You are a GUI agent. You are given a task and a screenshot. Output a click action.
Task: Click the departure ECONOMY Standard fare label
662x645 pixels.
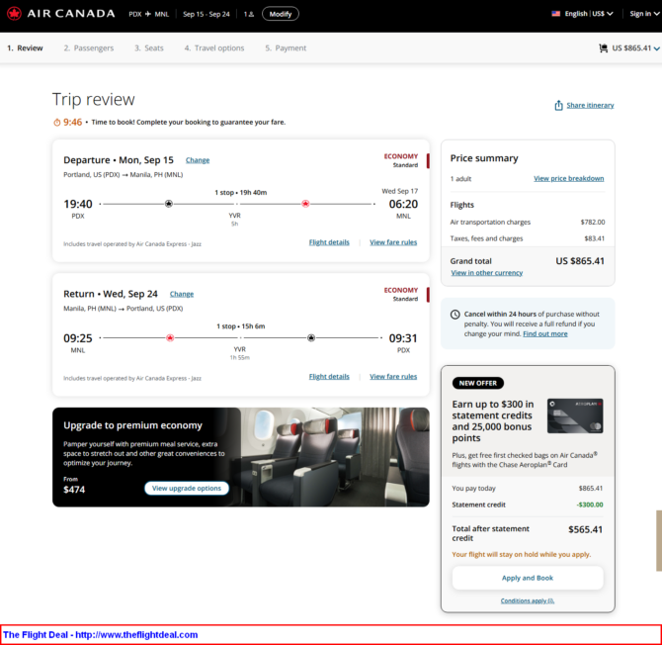(401, 160)
